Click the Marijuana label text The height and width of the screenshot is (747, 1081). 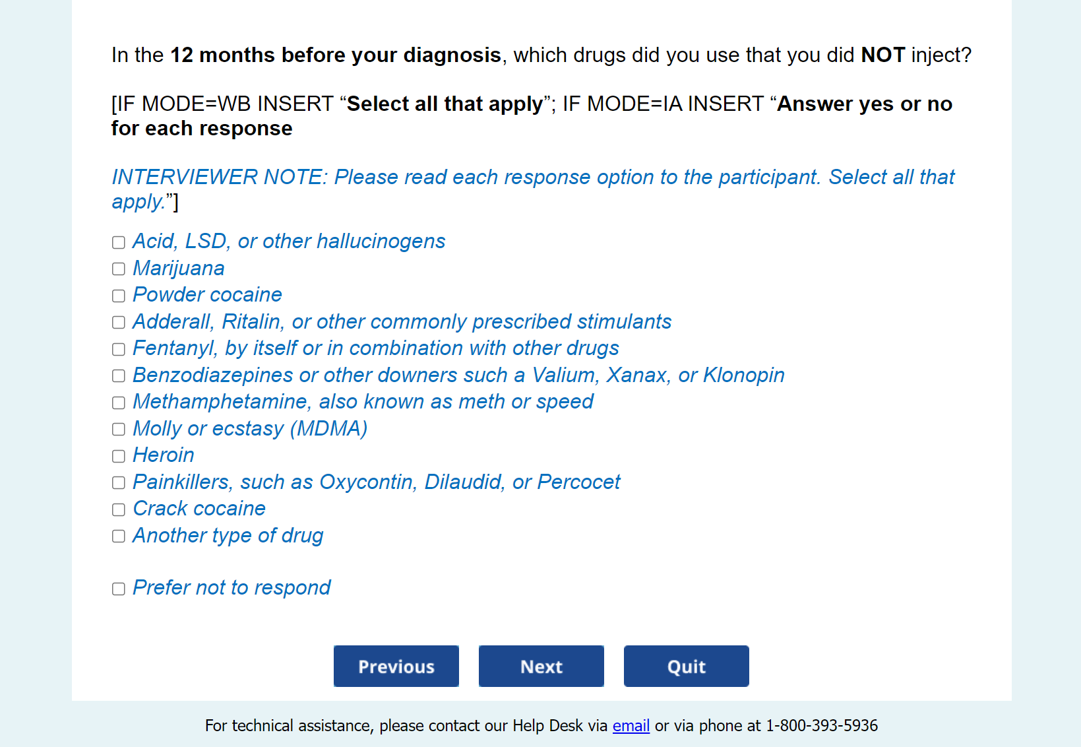179,268
